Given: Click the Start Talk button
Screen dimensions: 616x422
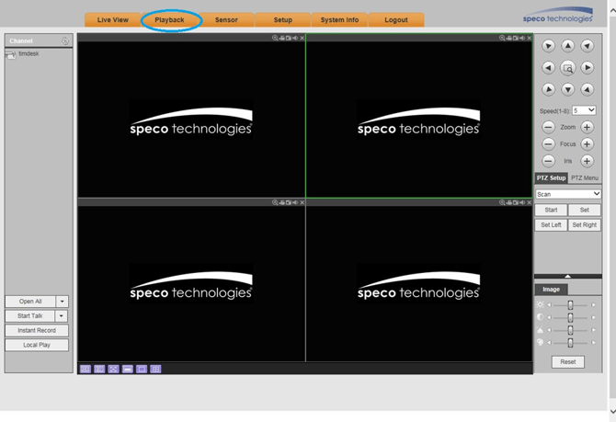Looking at the screenshot, I should pos(29,316).
